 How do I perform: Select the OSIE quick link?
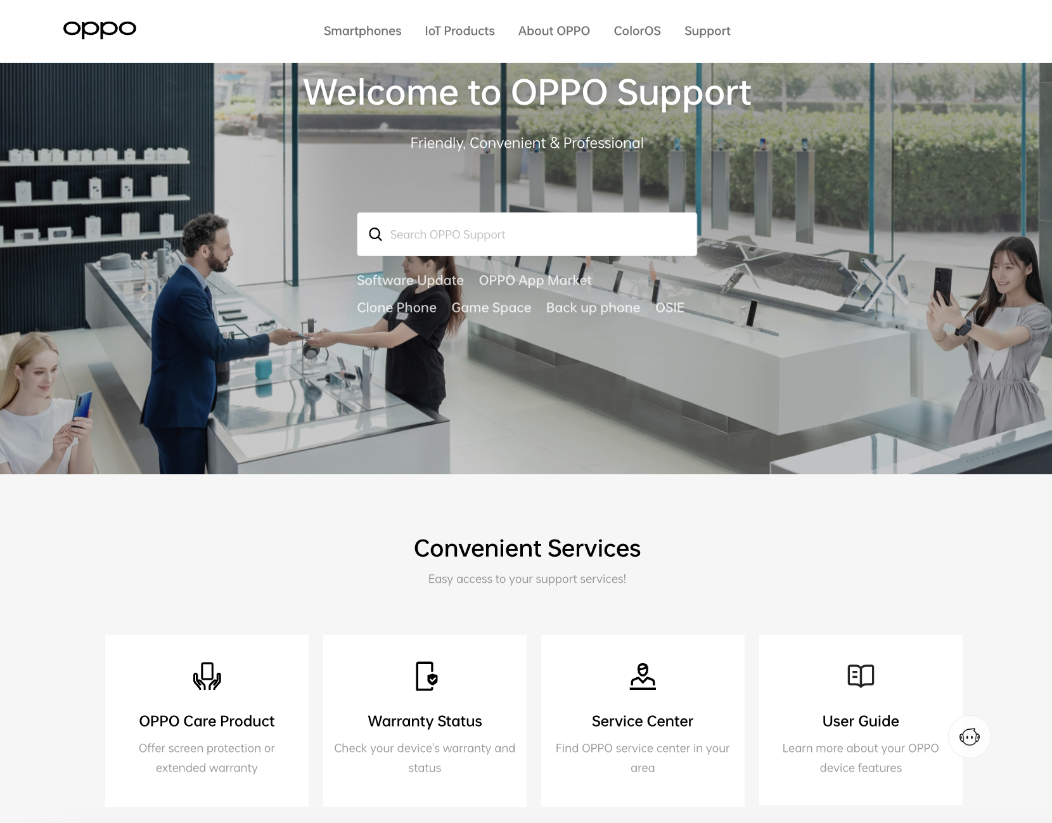[x=670, y=308]
